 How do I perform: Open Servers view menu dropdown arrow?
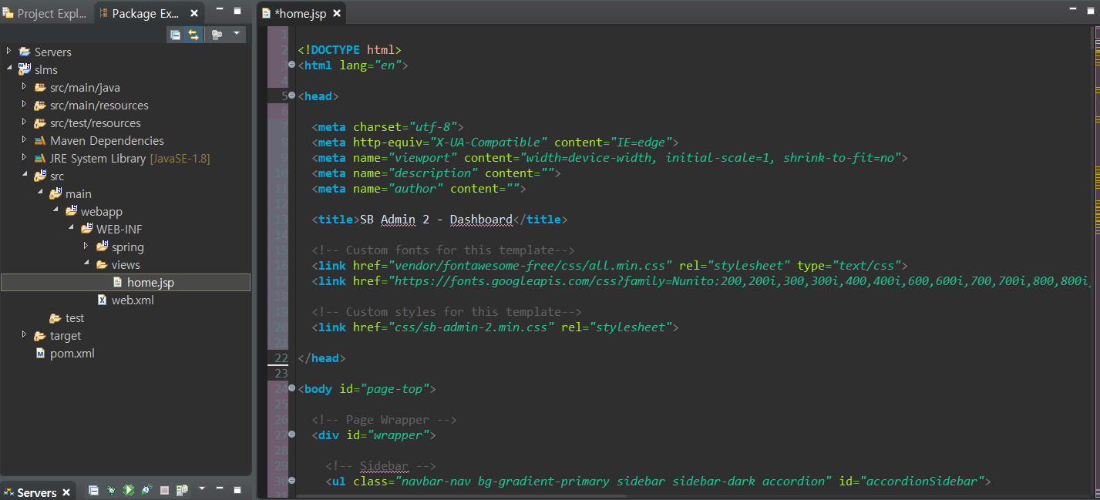[x=202, y=488]
